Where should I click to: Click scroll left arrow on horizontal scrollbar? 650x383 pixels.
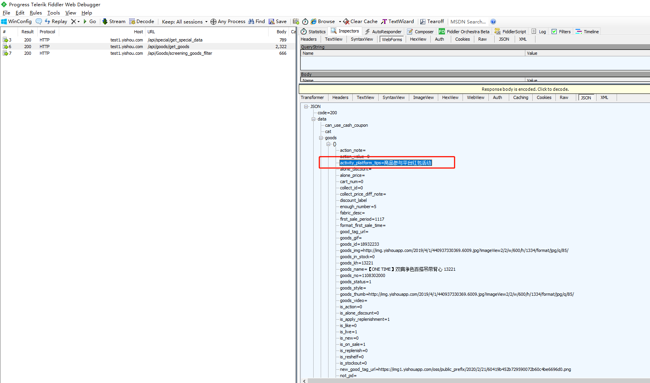click(x=304, y=381)
